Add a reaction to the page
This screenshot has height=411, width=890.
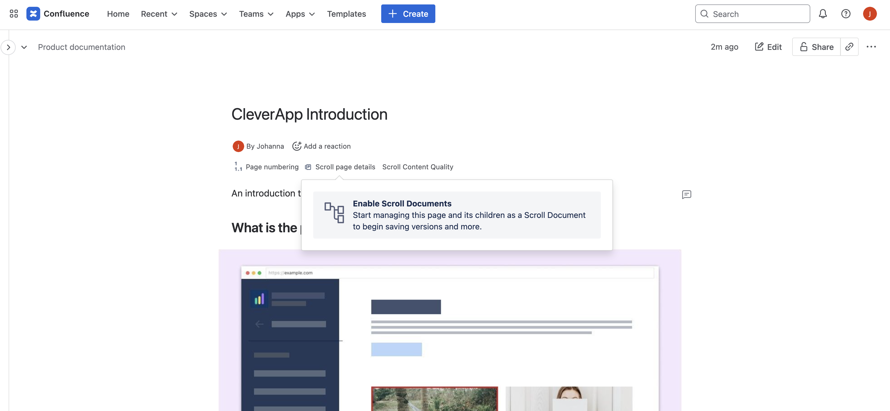point(321,146)
